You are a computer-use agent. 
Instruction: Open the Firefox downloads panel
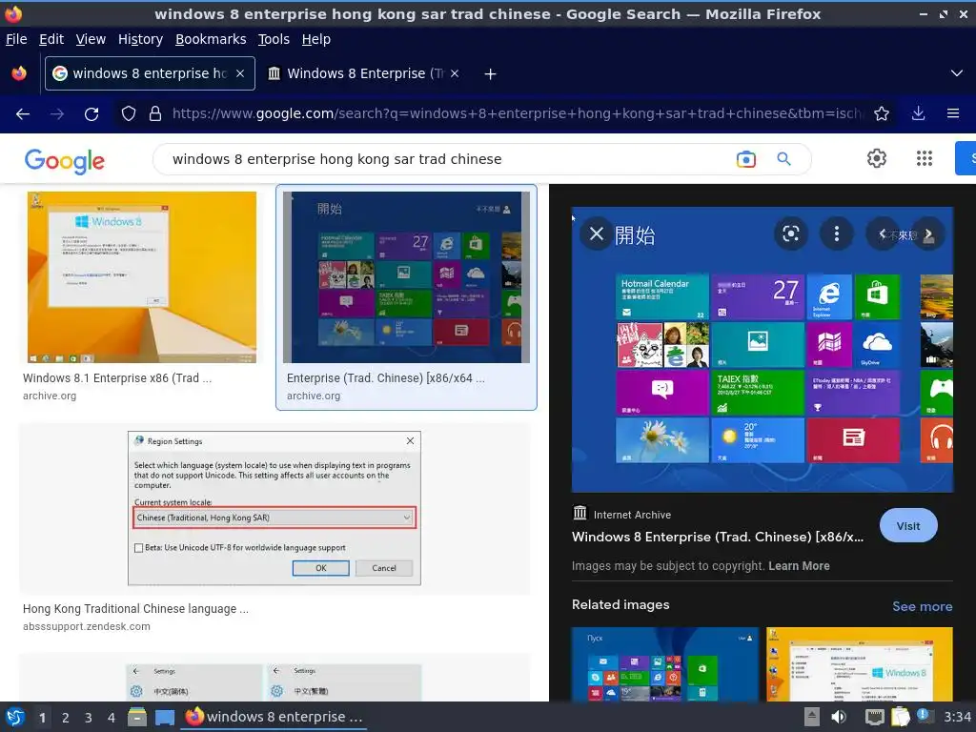coord(918,113)
